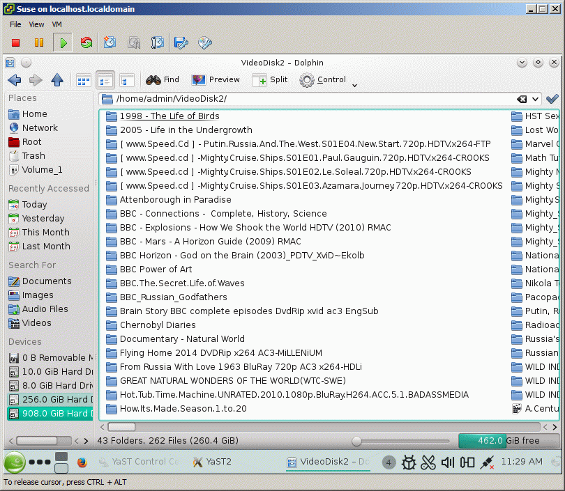Screen dimensions: 565x491
Task: Switch to Icons view mode
Action: (83, 80)
